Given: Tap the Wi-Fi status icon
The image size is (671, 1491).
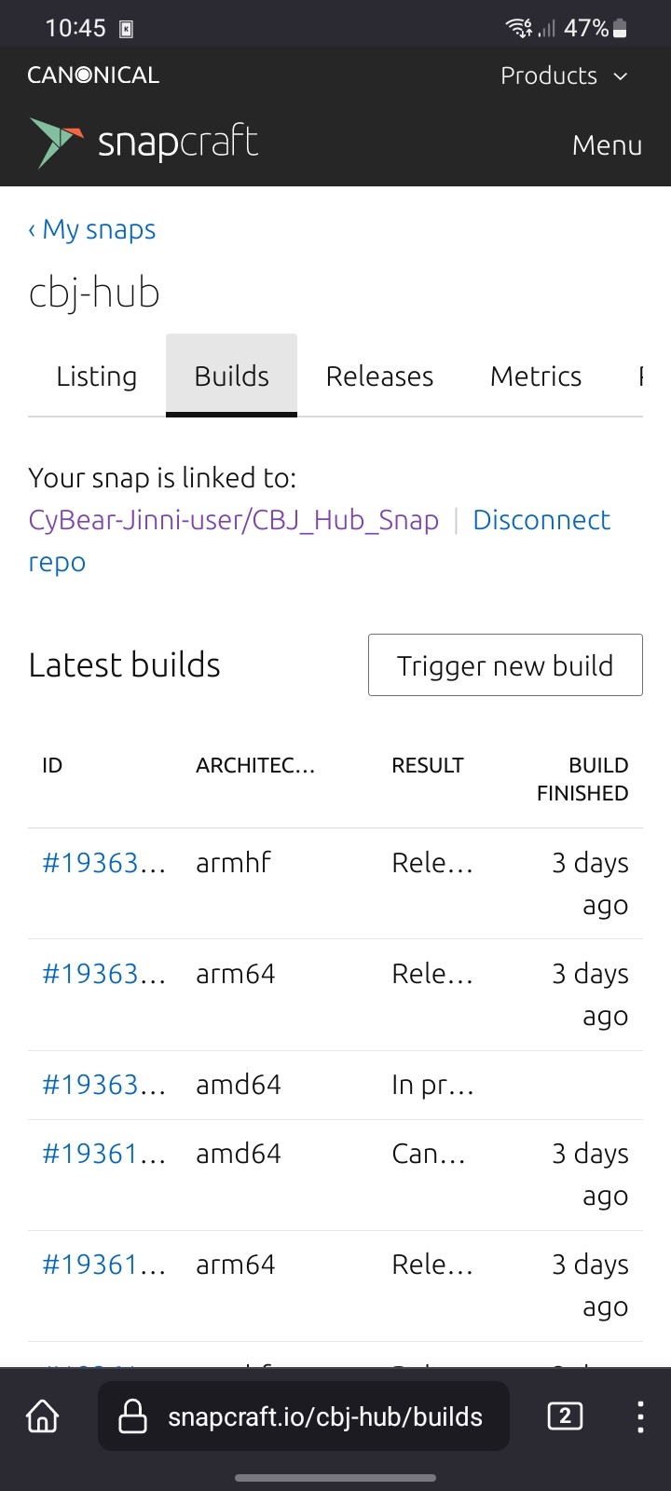Looking at the screenshot, I should [x=519, y=28].
